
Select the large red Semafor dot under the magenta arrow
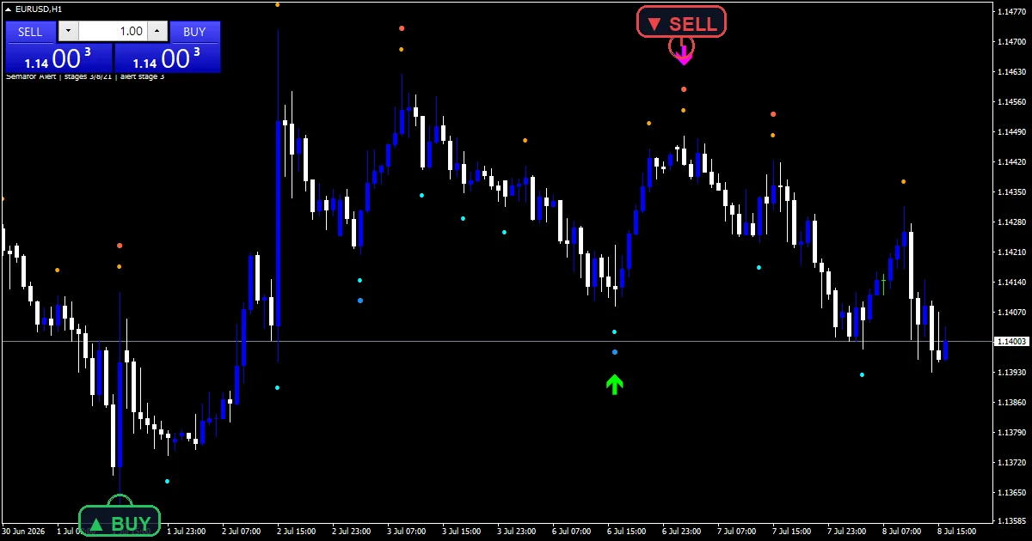[684, 89]
